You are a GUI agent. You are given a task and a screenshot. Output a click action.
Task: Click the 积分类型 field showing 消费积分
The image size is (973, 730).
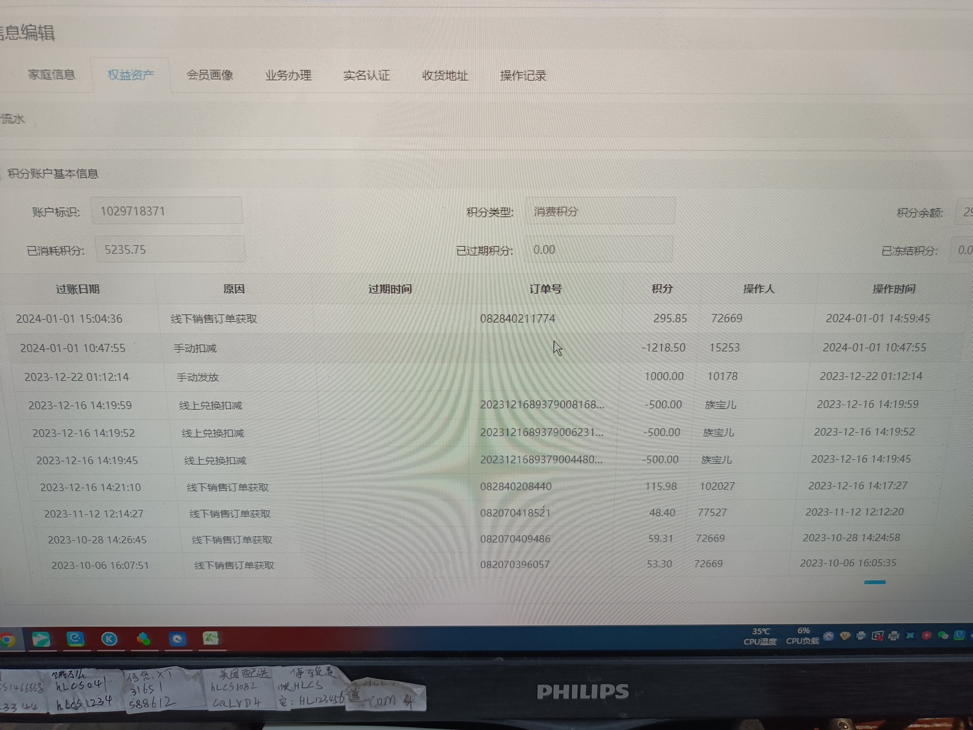tap(600, 212)
